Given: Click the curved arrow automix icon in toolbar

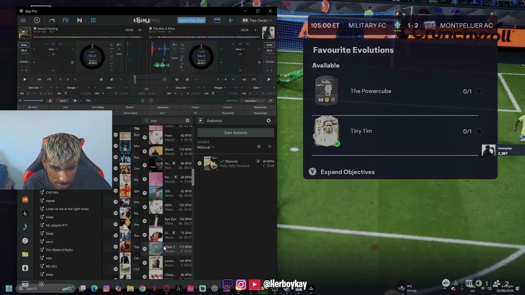Looking at the screenshot, I should [x=52, y=20].
